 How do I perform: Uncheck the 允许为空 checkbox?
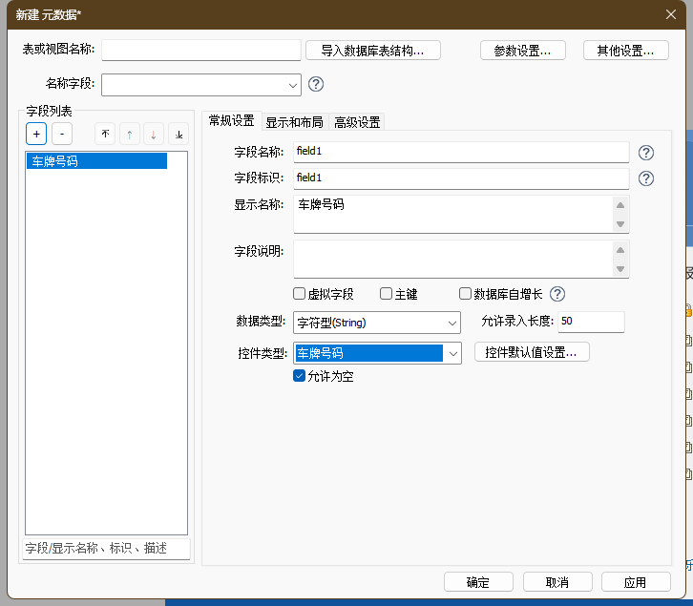coord(300,376)
